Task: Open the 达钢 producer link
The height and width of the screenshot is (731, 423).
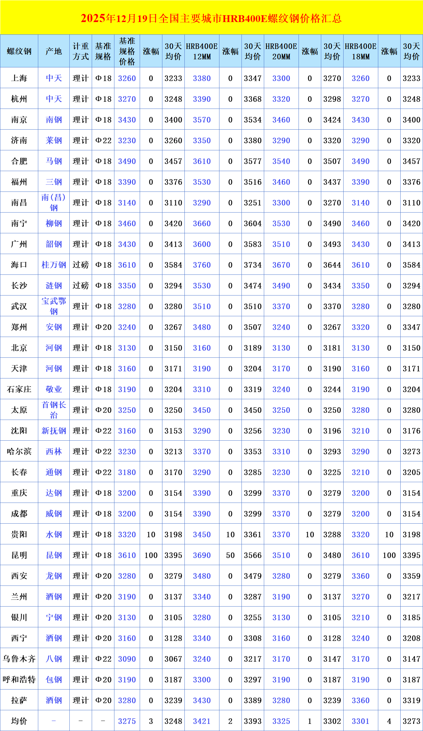Action: [x=54, y=493]
